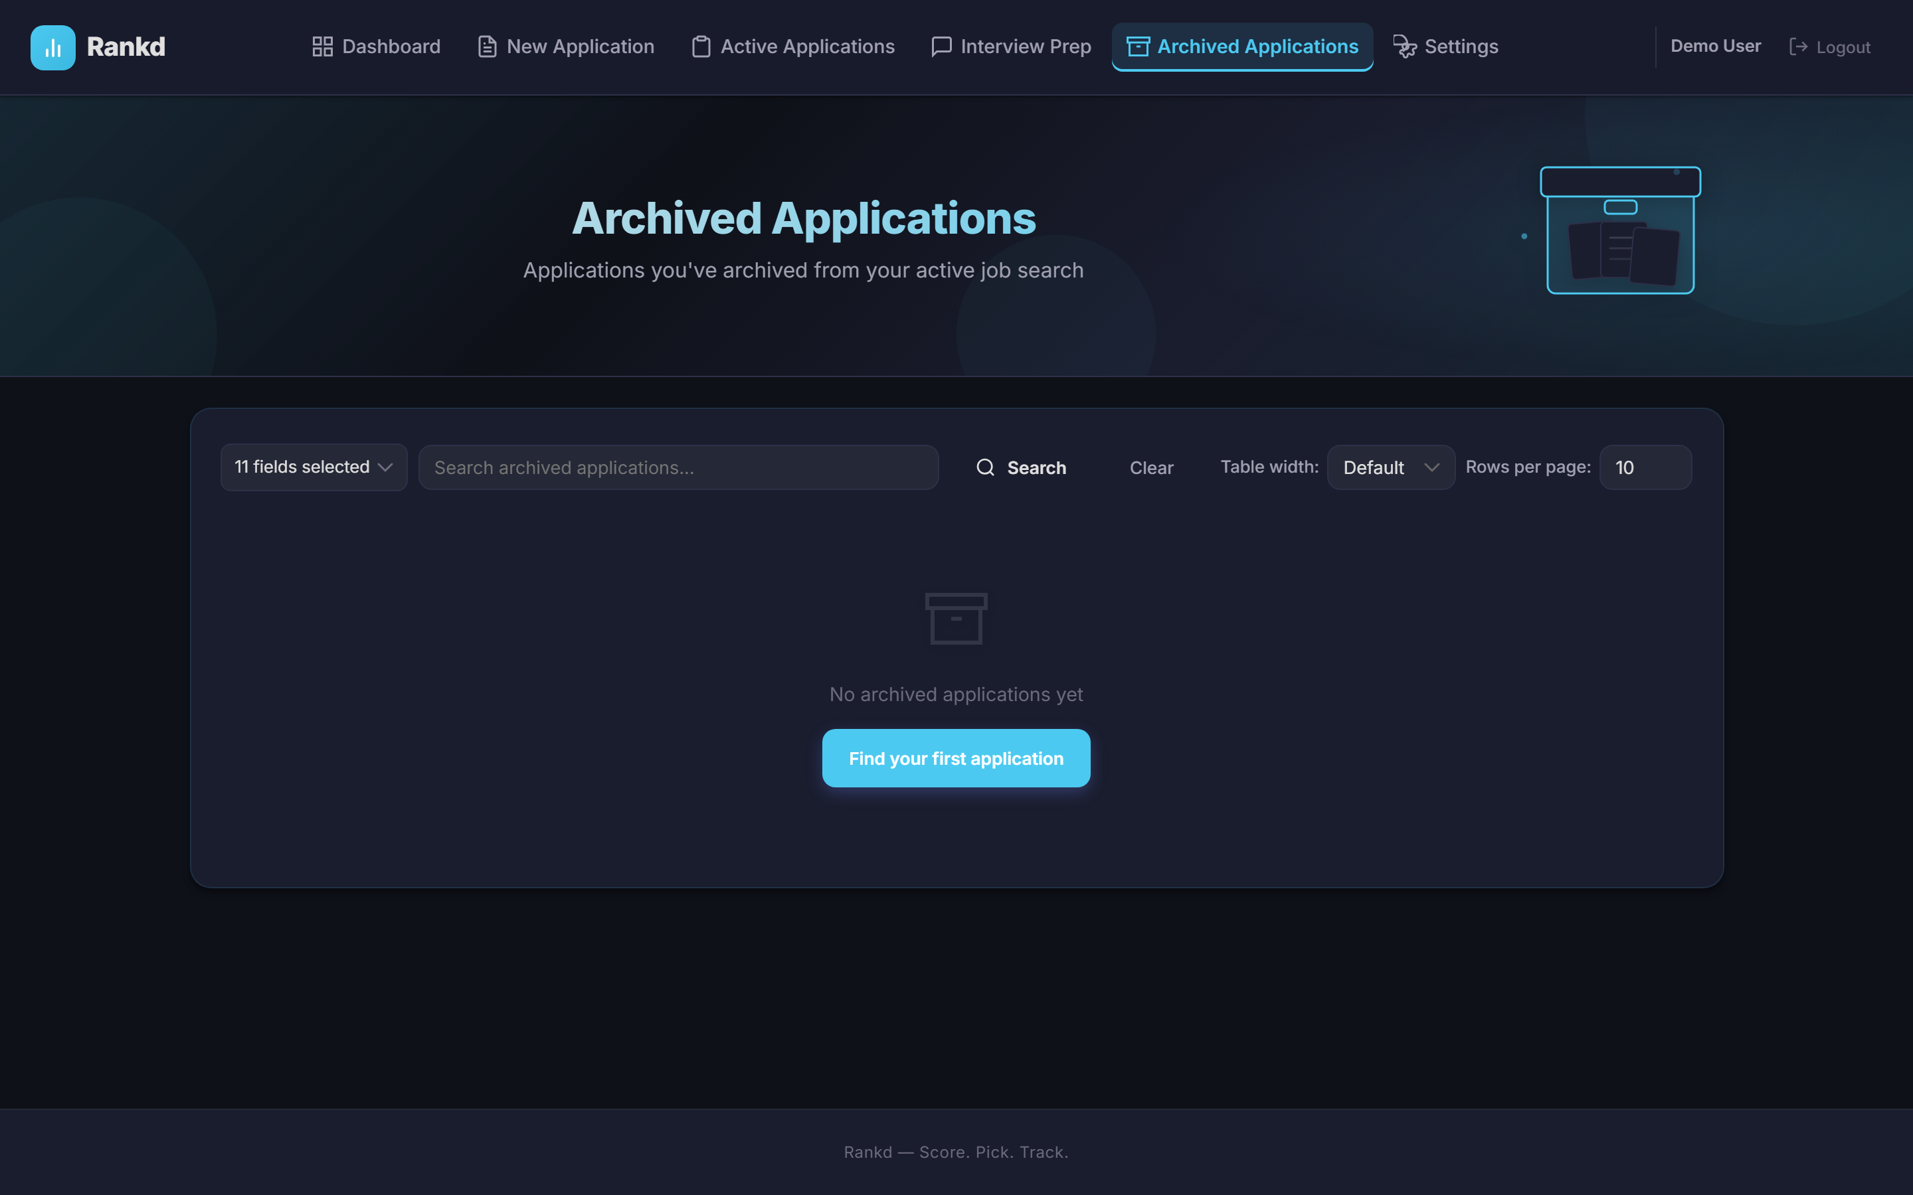This screenshot has width=1913, height=1195.
Task: Click the Archived Applications archive box icon
Action: (x=1139, y=46)
